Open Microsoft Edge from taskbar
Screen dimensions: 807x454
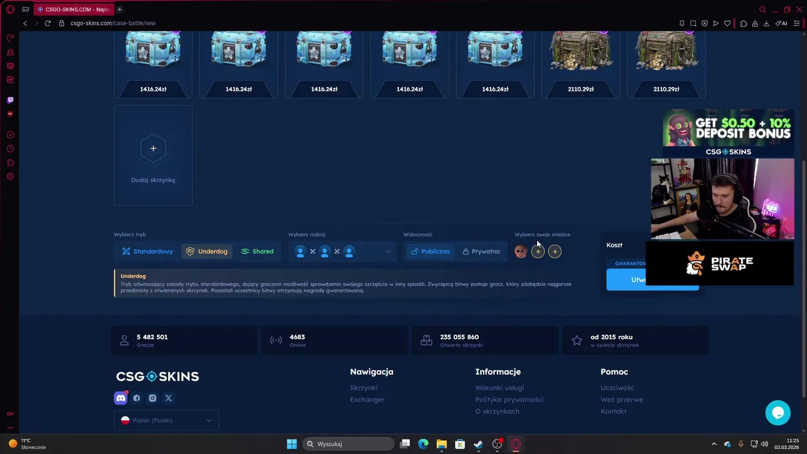click(x=423, y=444)
